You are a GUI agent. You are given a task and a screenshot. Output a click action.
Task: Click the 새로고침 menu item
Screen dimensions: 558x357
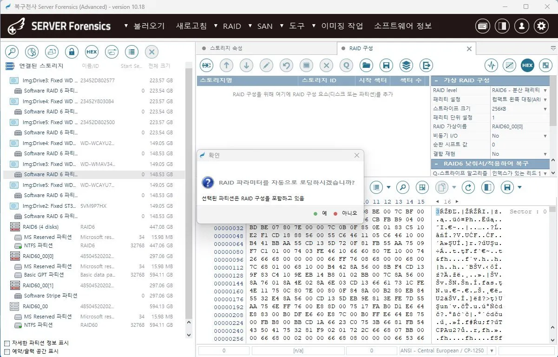pyautogui.click(x=191, y=26)
